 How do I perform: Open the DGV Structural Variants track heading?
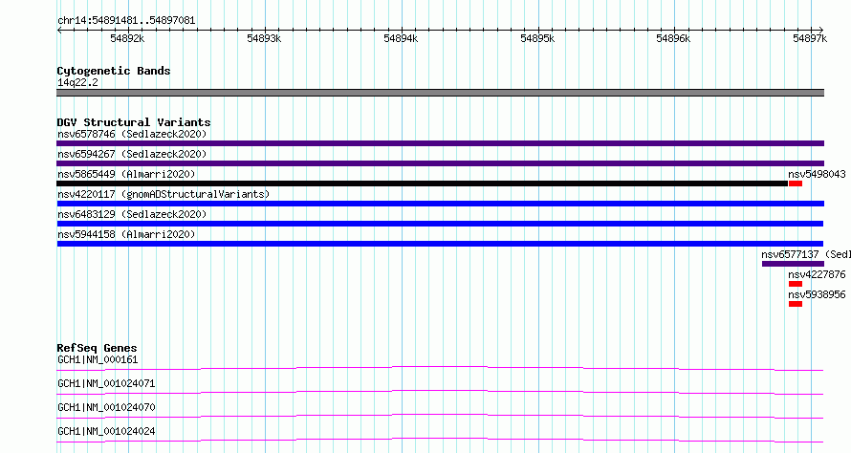point(134,122)
